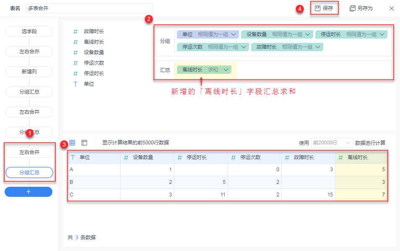Select the first 分组汇总 step

[x=29, y=92]
